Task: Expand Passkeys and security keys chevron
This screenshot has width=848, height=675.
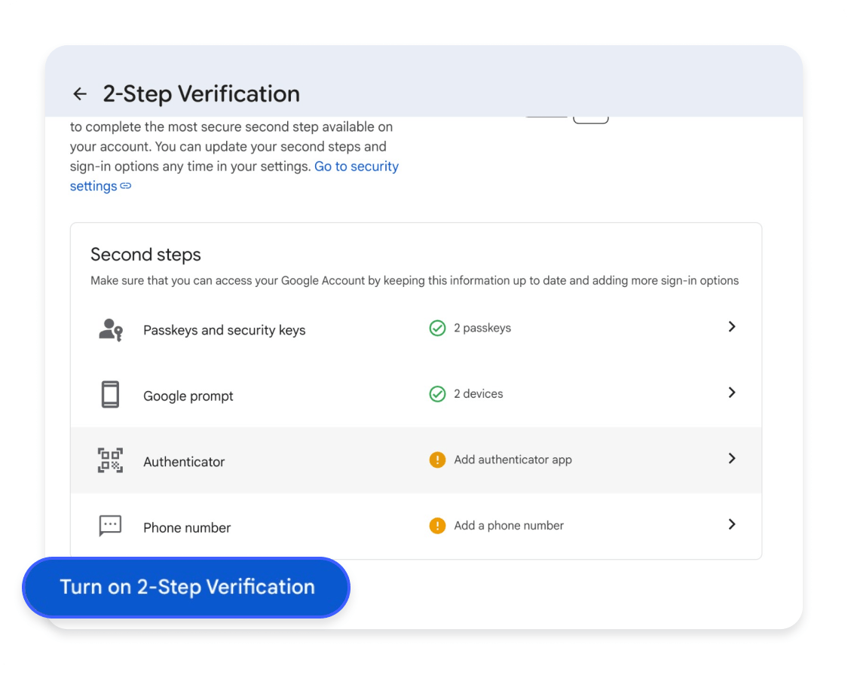Action: click(x=731, y=327)
